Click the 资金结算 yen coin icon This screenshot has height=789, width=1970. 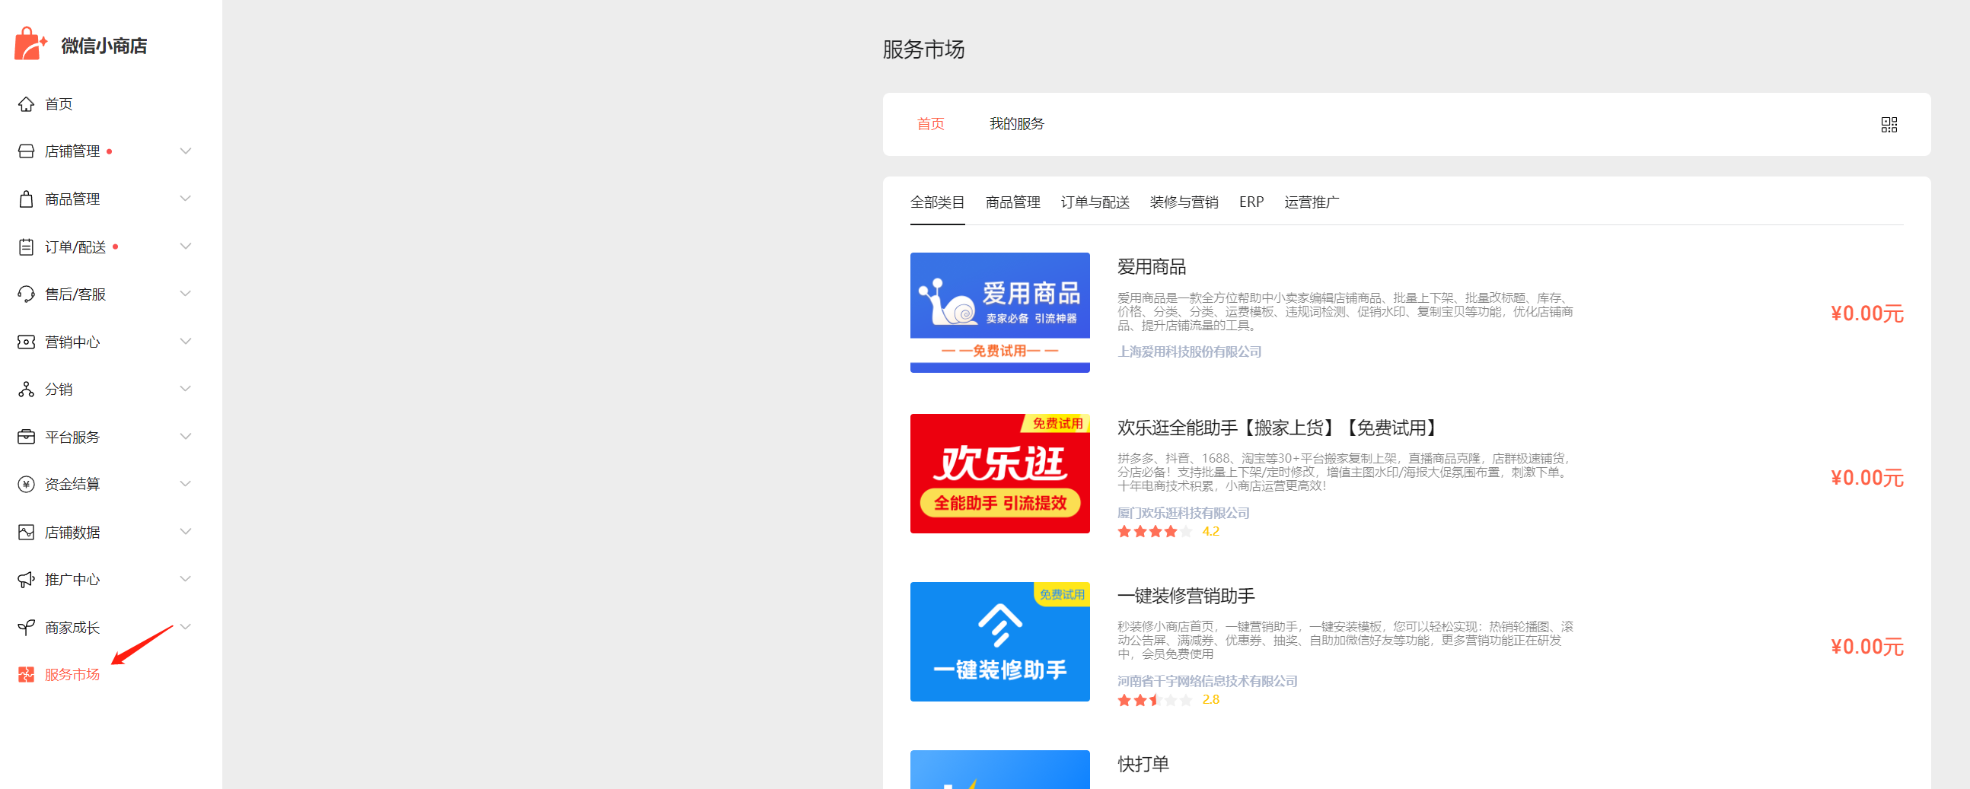click(x=26, y=484)
